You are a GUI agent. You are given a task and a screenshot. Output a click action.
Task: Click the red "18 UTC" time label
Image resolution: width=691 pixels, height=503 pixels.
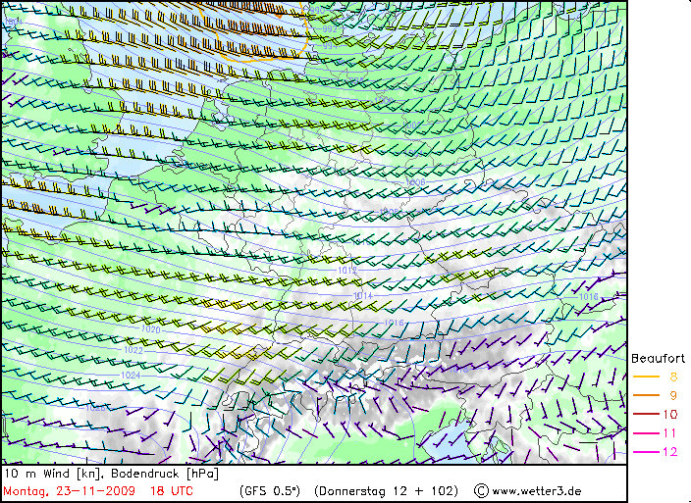coord(172,491)
